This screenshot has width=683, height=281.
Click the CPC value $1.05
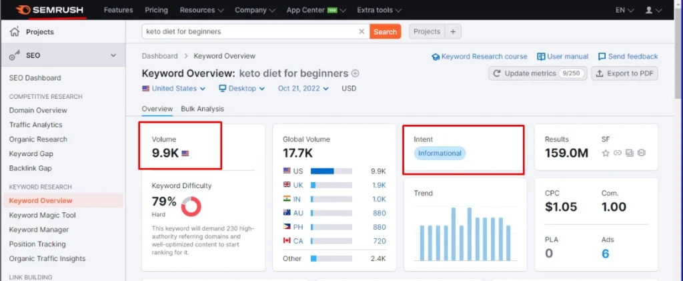[561, 207]
